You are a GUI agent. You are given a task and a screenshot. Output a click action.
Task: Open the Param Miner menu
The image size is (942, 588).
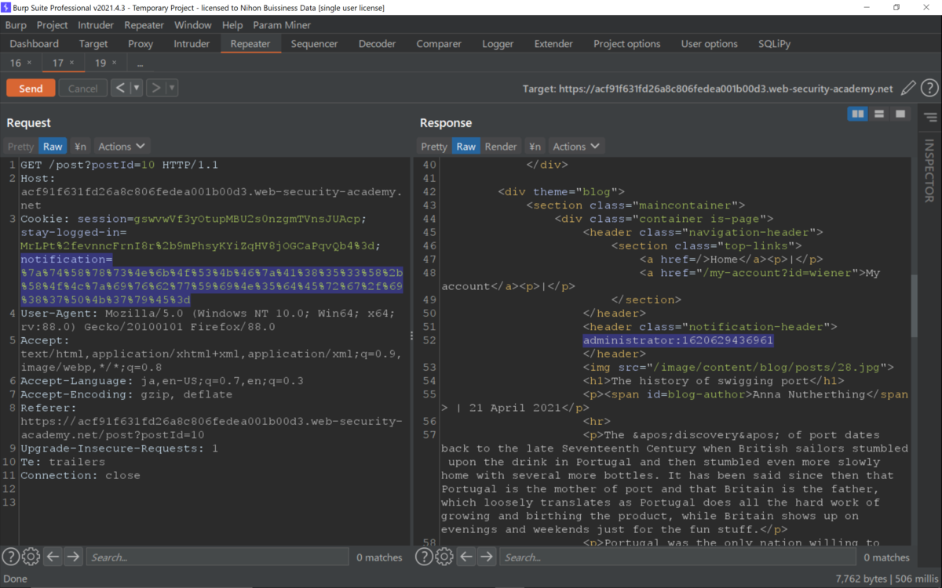(x=282, y=25)
